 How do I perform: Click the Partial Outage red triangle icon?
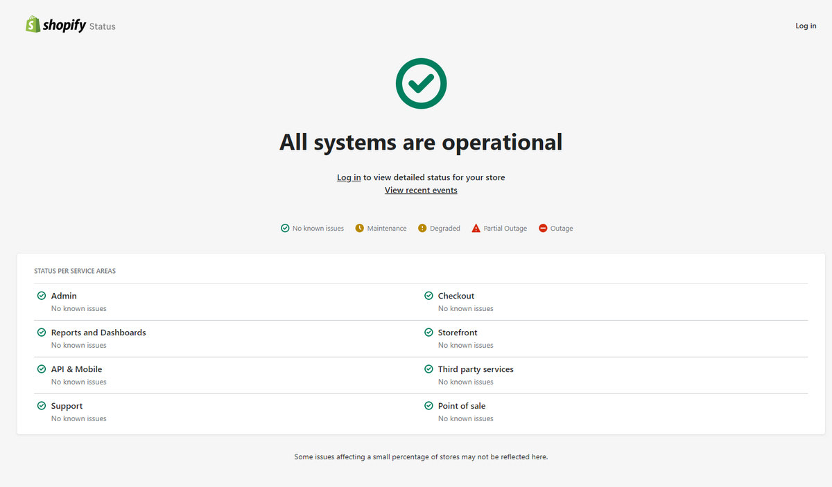pos(475,228)
